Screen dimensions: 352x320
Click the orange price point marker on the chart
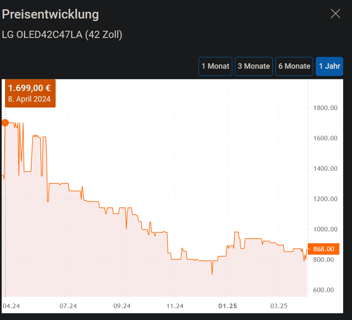pyautogui.click(x=5, y=123)
